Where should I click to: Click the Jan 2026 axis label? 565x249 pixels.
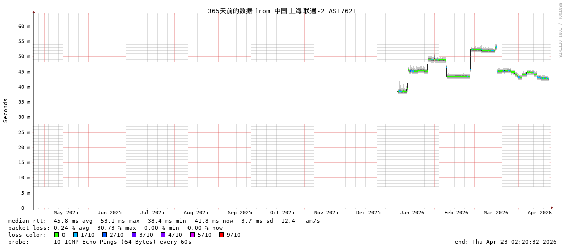point(412,213)
